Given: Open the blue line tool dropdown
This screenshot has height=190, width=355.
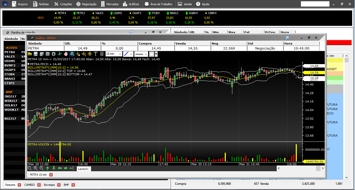Looking at the screenshot, I should tap(128, 54).
